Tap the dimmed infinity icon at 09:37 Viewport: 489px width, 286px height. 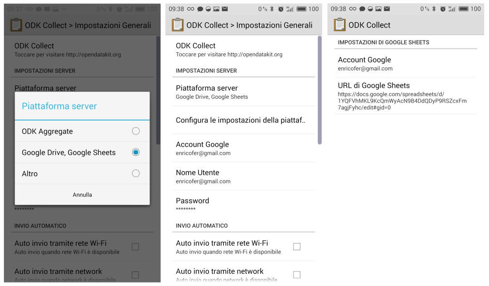(x=29, y=9)
